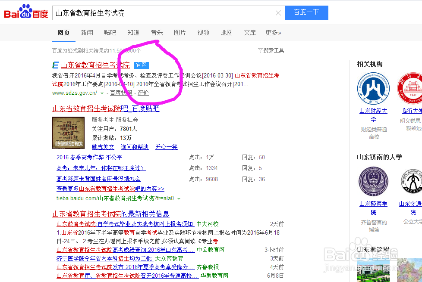Open the 山东警察学院 text link
Viewport: 422px width, 282px height.
(x=373, y=208)
